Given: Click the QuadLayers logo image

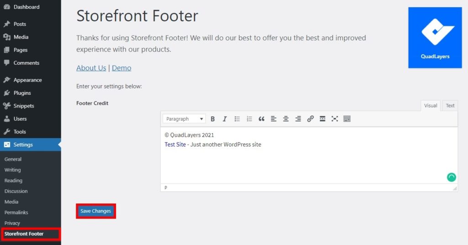Looking at the screenshot, I should point(435,38).
